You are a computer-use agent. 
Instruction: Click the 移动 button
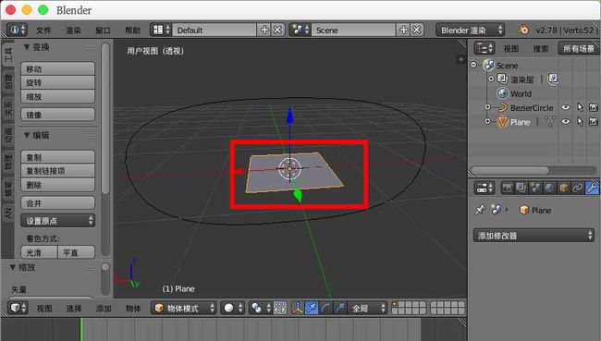click(58, 69)
